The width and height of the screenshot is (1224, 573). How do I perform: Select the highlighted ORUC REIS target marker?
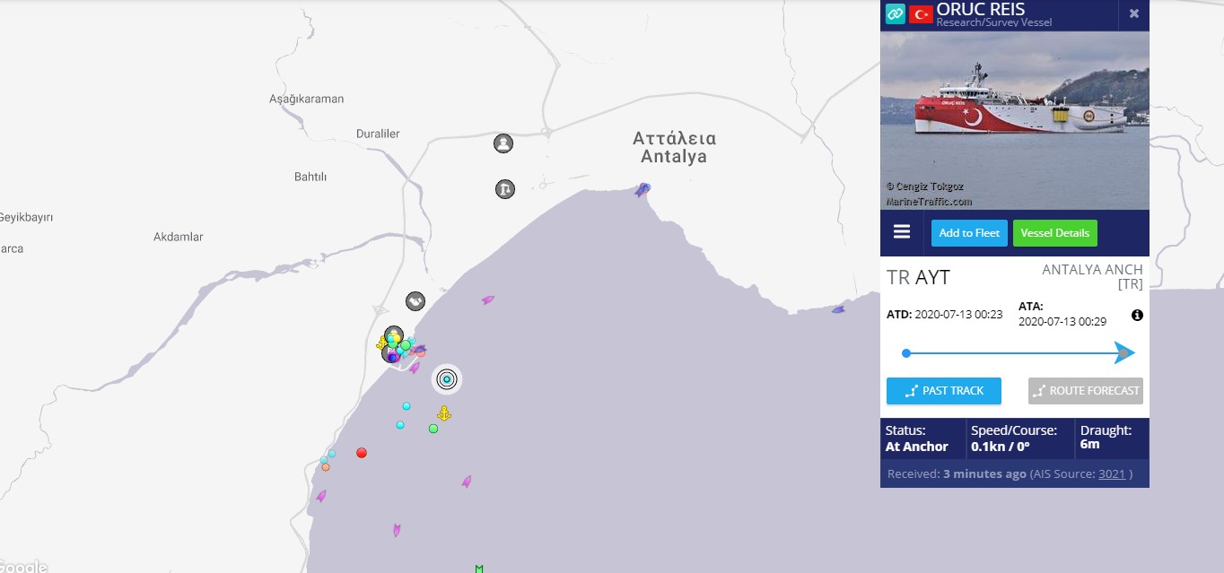click(x=447, y=379)
